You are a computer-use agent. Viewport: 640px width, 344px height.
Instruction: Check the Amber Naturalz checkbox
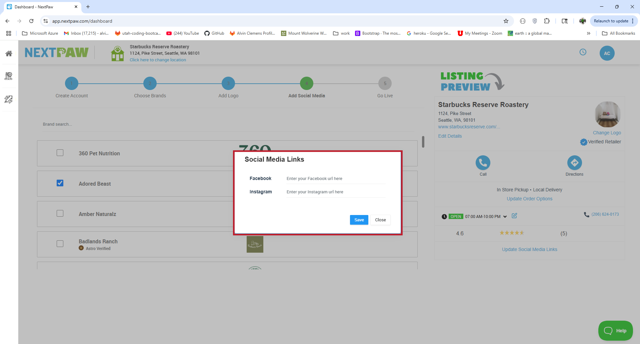(60, 213)
